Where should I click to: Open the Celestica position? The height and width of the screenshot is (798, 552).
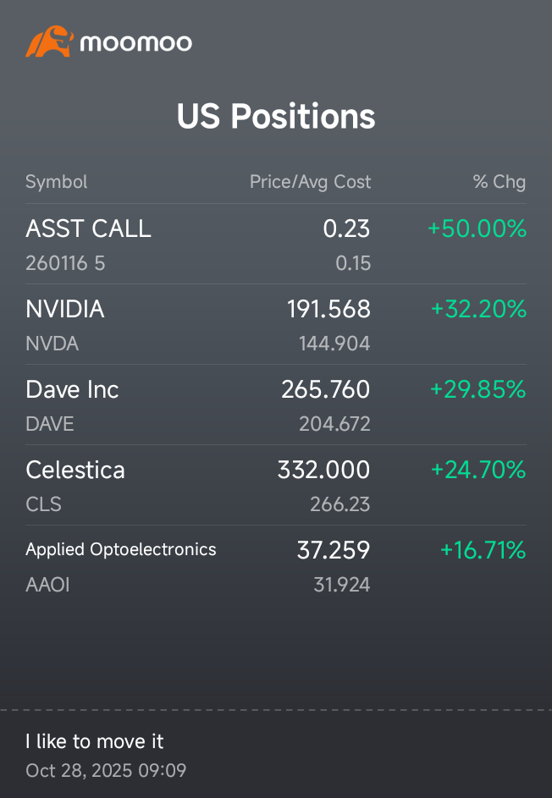(276, 486)
